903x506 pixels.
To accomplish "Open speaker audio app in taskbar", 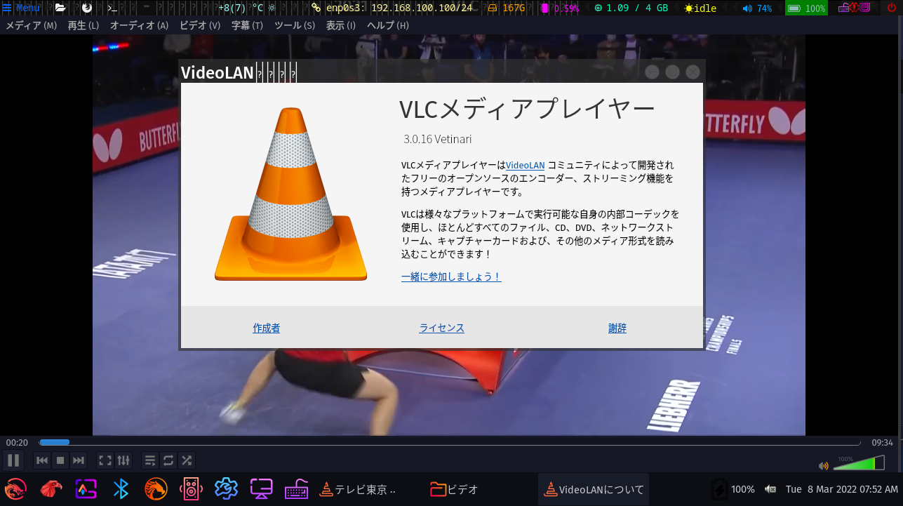I will pyautogui.click(x=191, y=488).
